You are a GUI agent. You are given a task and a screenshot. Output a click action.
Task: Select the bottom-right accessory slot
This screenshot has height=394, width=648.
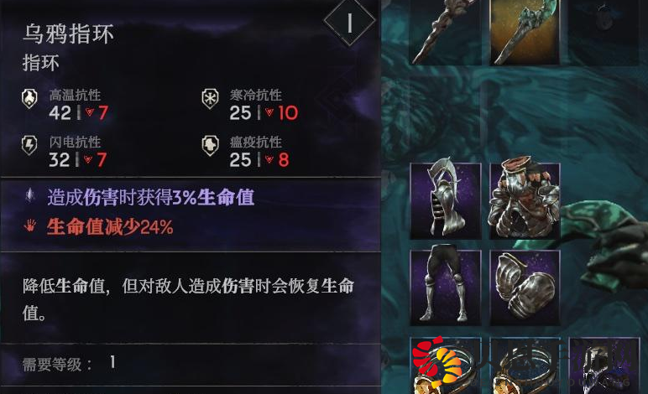click(x=604, y=365)
